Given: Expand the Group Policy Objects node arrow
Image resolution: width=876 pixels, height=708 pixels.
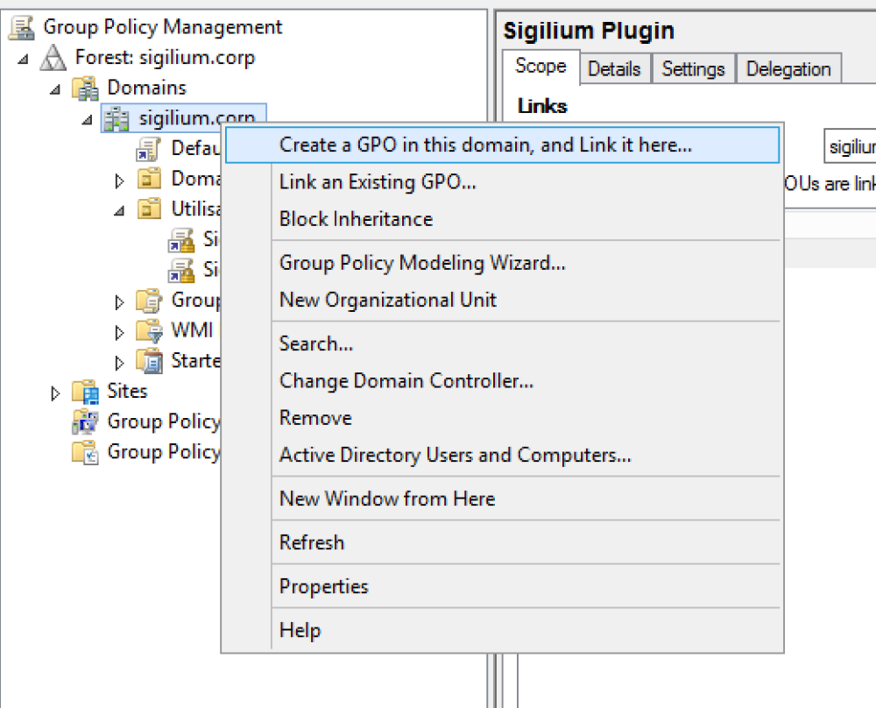Looking at the screenshot, I should [x=119, y=302].
